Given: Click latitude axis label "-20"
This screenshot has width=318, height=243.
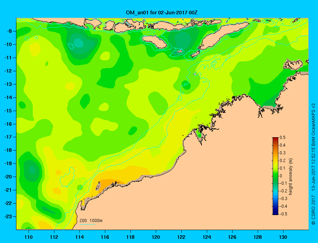Looking at the screenshot, I should point(8,177).
